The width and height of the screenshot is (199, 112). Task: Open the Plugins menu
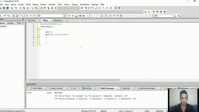tap(75, 4)
